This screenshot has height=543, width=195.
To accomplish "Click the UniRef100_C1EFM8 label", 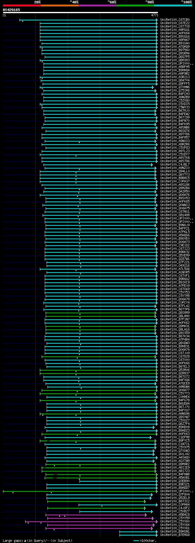I will 175,437.
